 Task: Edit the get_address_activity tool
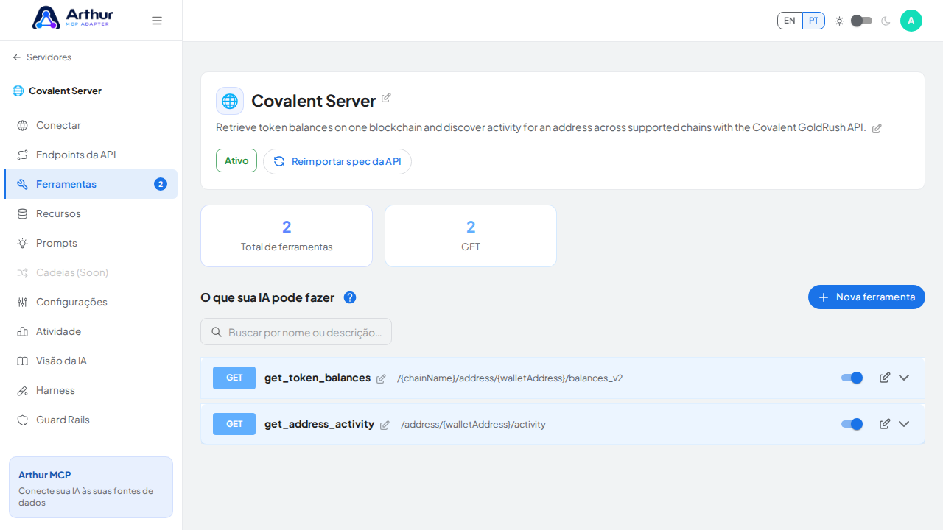click(885, 424)
